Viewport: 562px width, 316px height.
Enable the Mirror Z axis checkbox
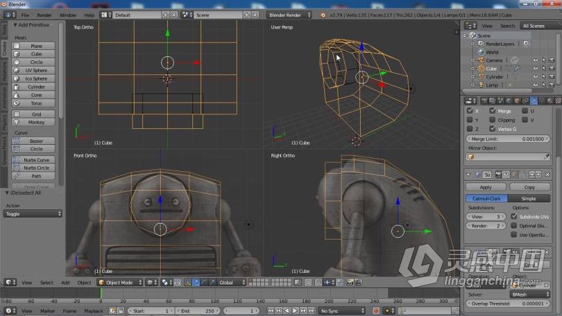[470, 128]
